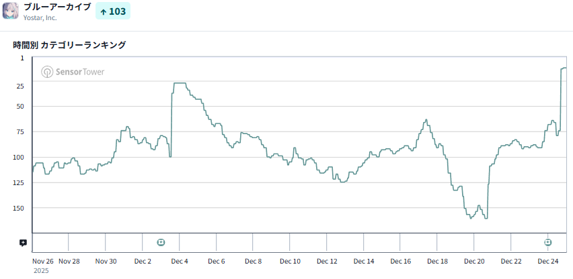This screenshot has width=573, height=279.
Task: Click the 100 rank axis label
Action: [18, 157]
